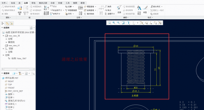The height and width of the screenshot is (110, 204).
Task: Expand 捕捉线 under new_view_38
Action: tap(6, 42)
